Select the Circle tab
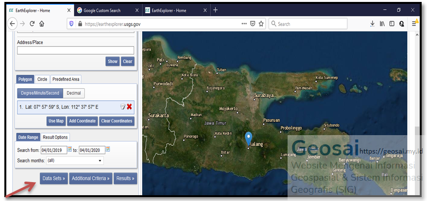The height and width of the screenshot is (201, 427). pyautogui.click(x=42, y=79)
